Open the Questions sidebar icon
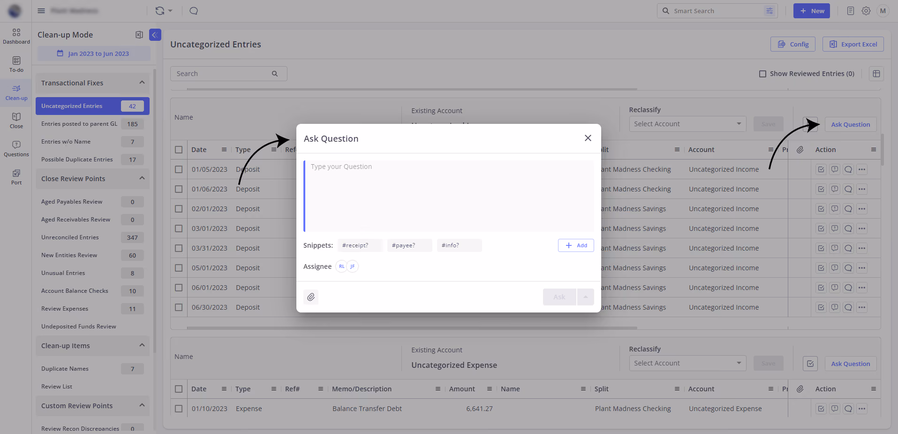The image size is (898, 434). [16, 149]
